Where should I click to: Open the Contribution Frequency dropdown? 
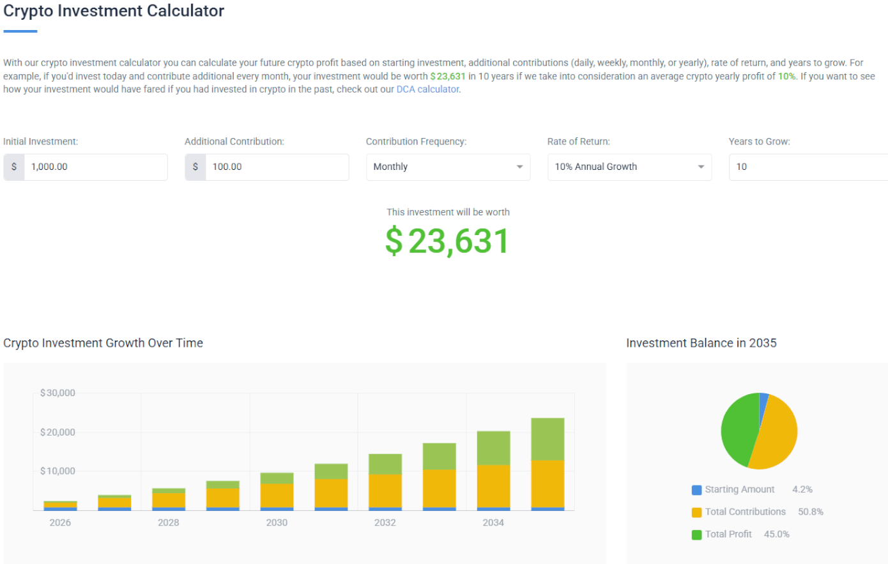coord(447,167)
